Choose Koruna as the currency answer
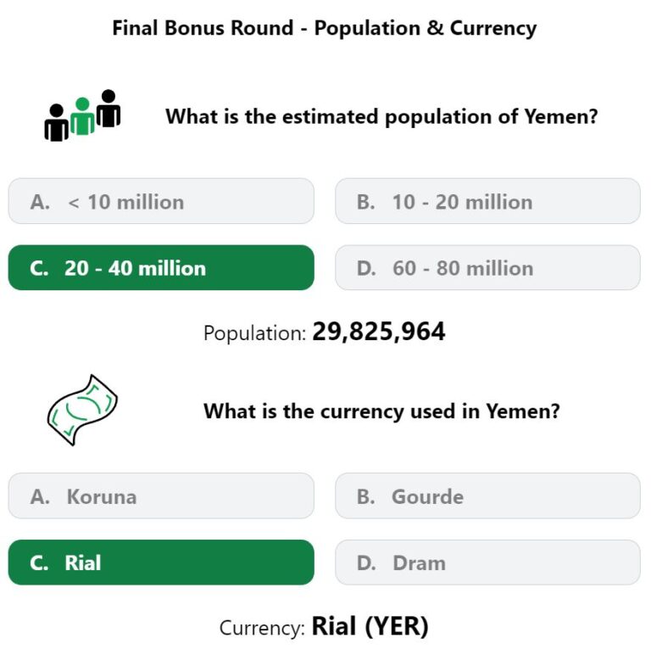Viewport: 651px width, 655px height. [x=161, y=495]
